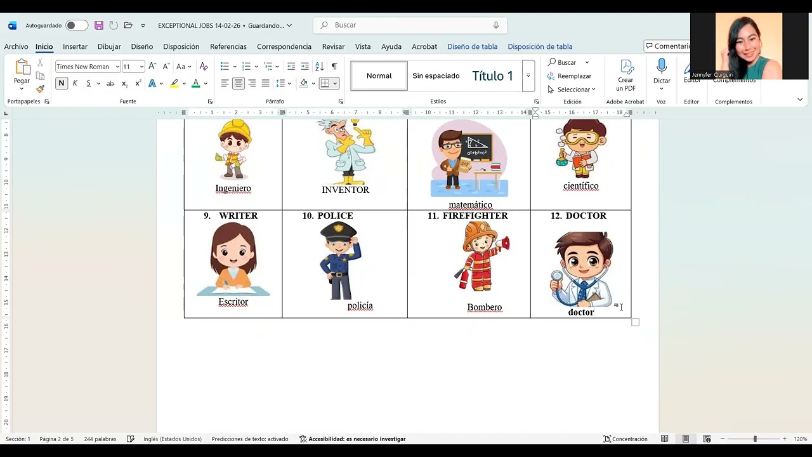Decrease font size with the smaller A
The height and width of the screenshot is (457, 812).
point(166,66)
